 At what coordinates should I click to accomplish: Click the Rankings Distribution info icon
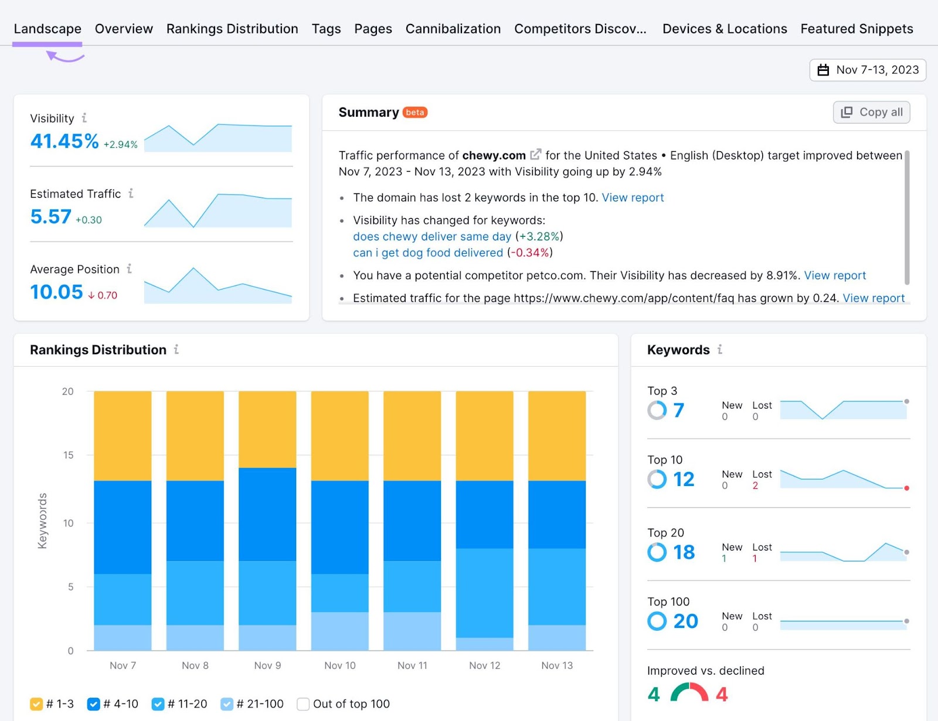tap(176, 349)
